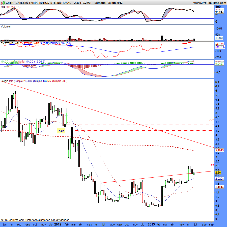The width and height of the screenshot is (227, 227).
Task: Open the www.ProRealTime.com link
Action: [210, 3]
